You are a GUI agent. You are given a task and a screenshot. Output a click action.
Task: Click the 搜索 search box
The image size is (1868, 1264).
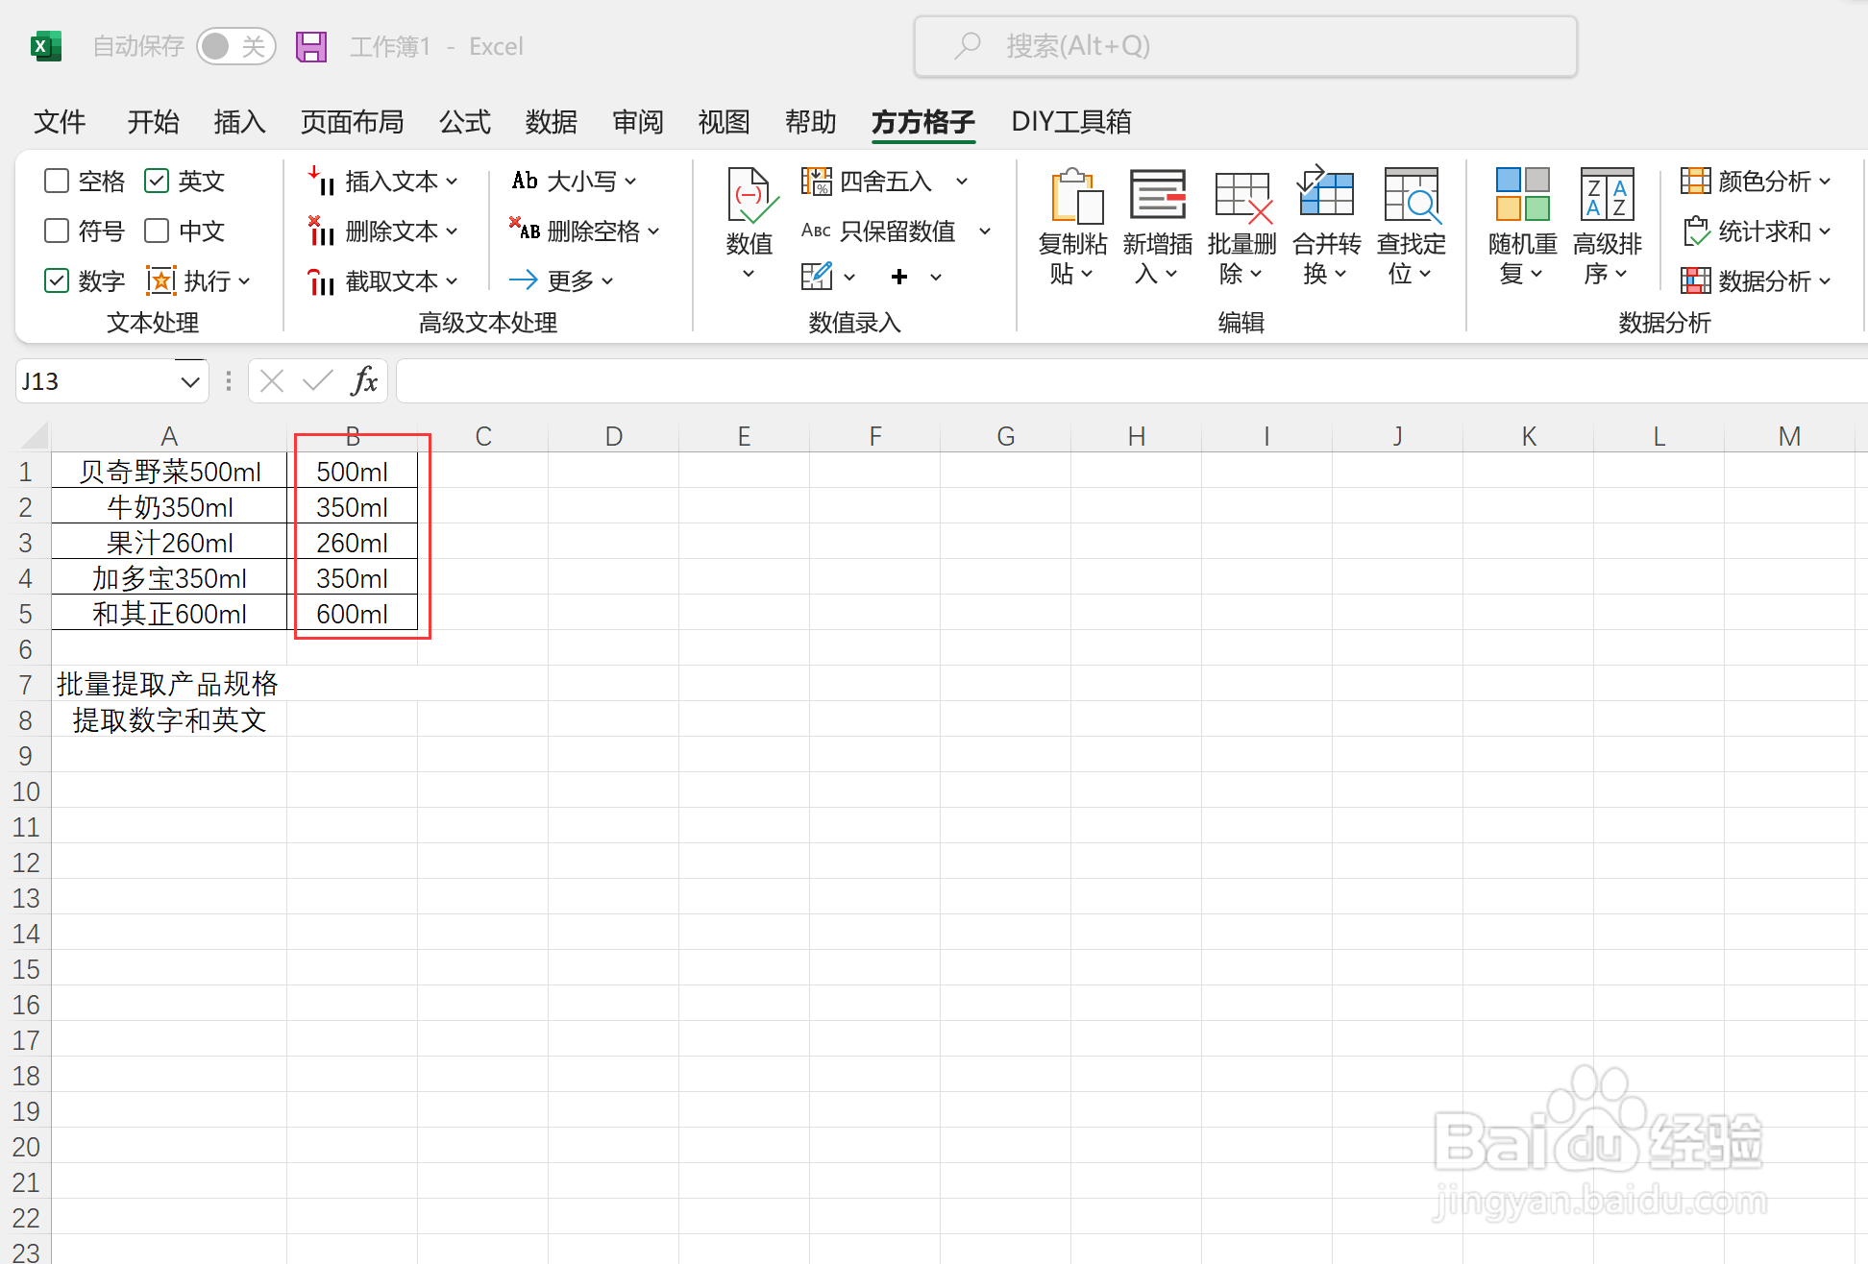pyautogui.click(x=1244, y=46)
